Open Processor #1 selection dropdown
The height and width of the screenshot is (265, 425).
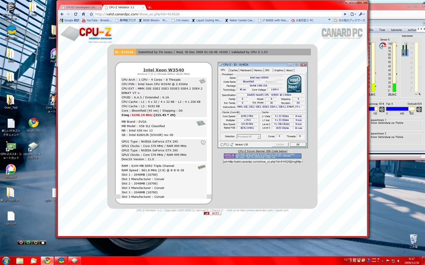click(249, 137)
